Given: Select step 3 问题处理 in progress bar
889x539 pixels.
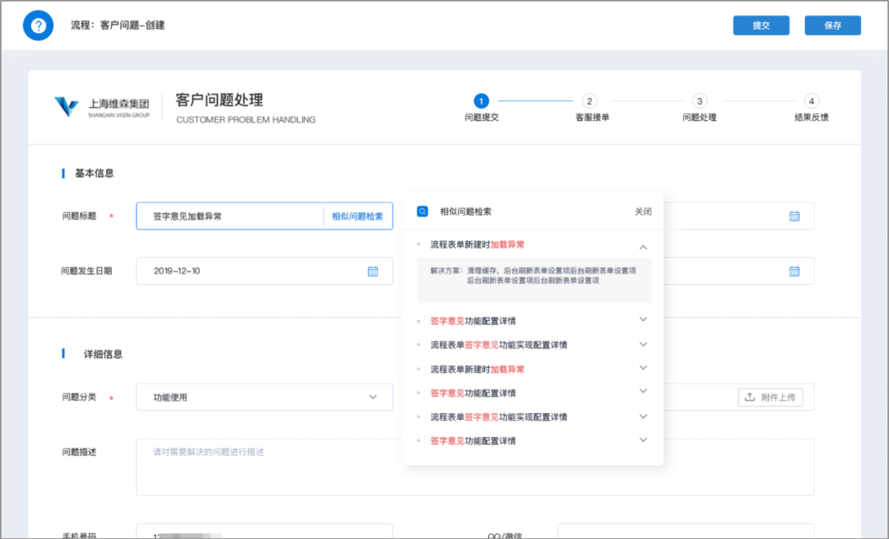Looking at the screenshot, I should click(699, 101).
